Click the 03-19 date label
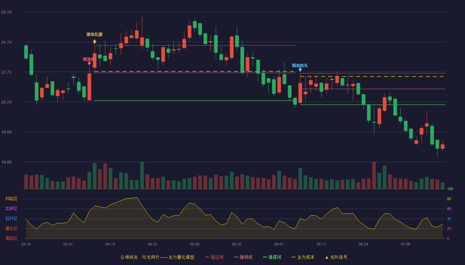 (x=26, y=244)
